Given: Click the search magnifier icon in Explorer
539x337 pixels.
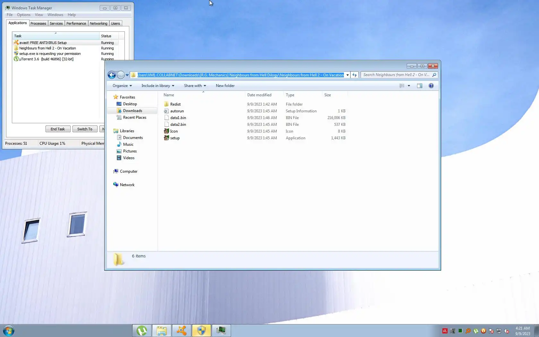Looking at the screenshot, I should point(434,75).
